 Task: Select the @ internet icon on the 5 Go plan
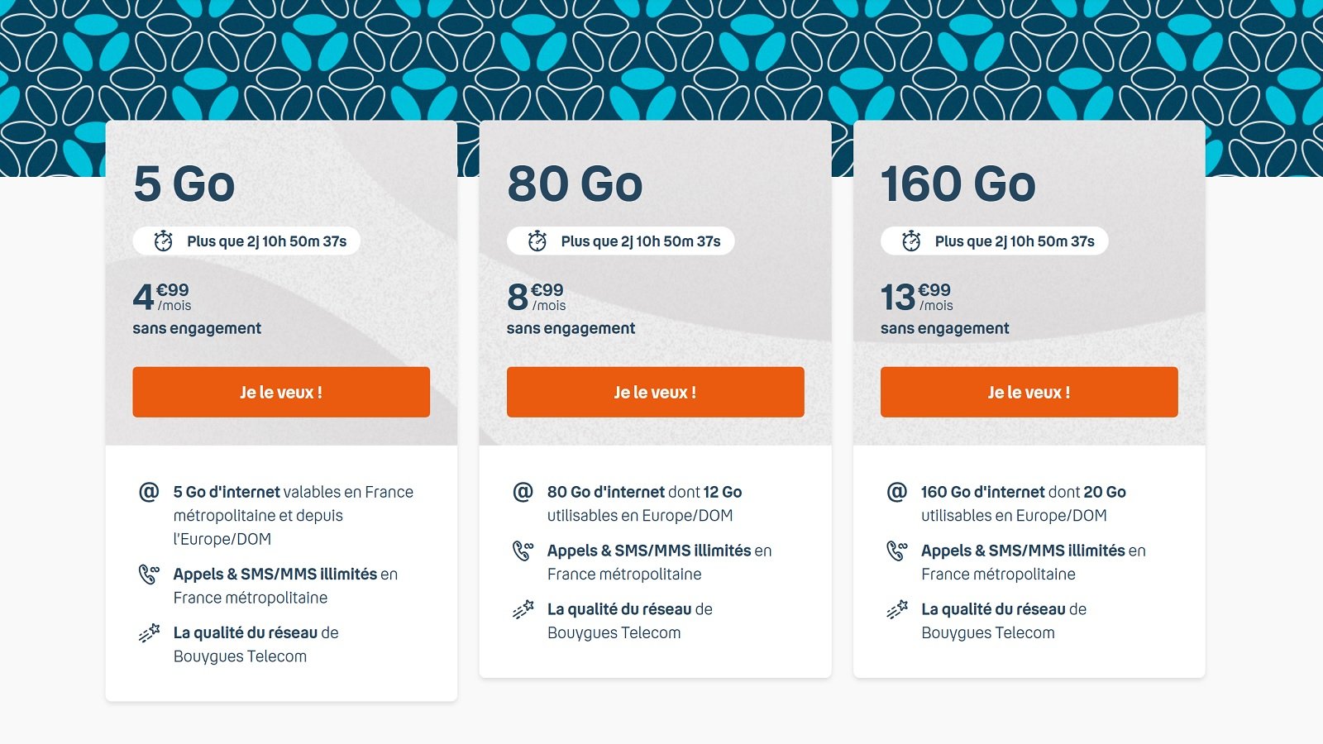(x=148, y=491)
